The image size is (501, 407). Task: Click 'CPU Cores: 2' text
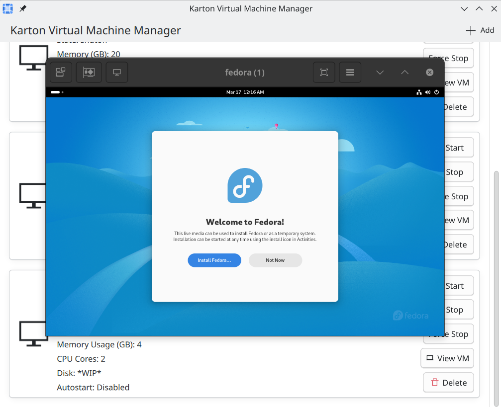coord(81,359)
